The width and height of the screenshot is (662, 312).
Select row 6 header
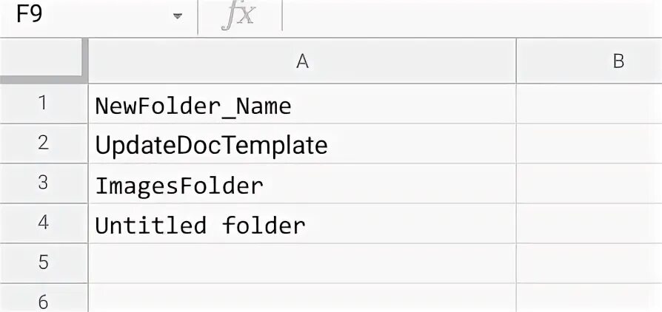click(x=43, y=300)
